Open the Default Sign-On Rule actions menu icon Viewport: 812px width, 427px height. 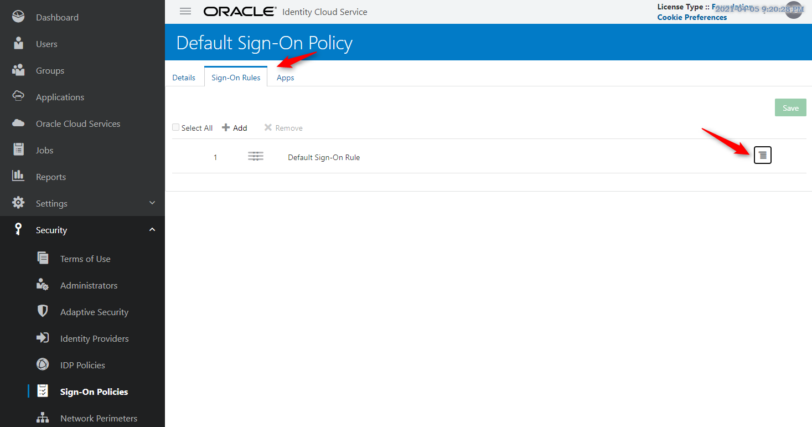(x=762, y=155)
